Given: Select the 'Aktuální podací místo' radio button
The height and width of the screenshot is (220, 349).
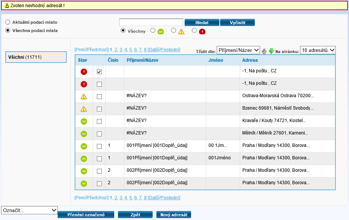Looking at the screenshot, I should pos(8,22).
